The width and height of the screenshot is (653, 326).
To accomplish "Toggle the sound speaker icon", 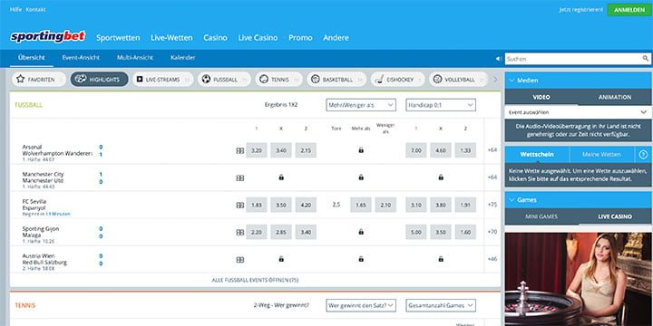I will coord(499,59).
